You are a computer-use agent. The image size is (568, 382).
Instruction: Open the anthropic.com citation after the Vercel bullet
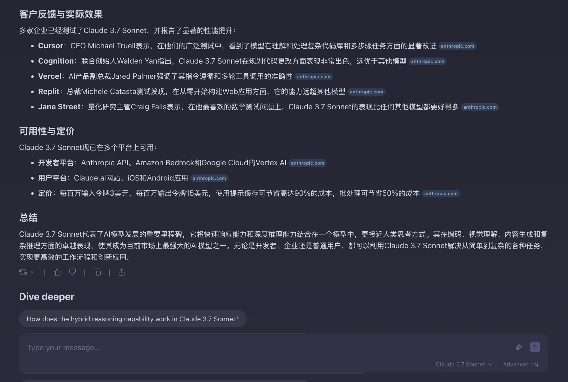(x=314, y=77)
